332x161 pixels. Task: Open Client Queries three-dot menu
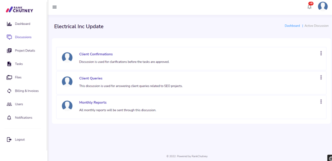click(x=321, y=77)
